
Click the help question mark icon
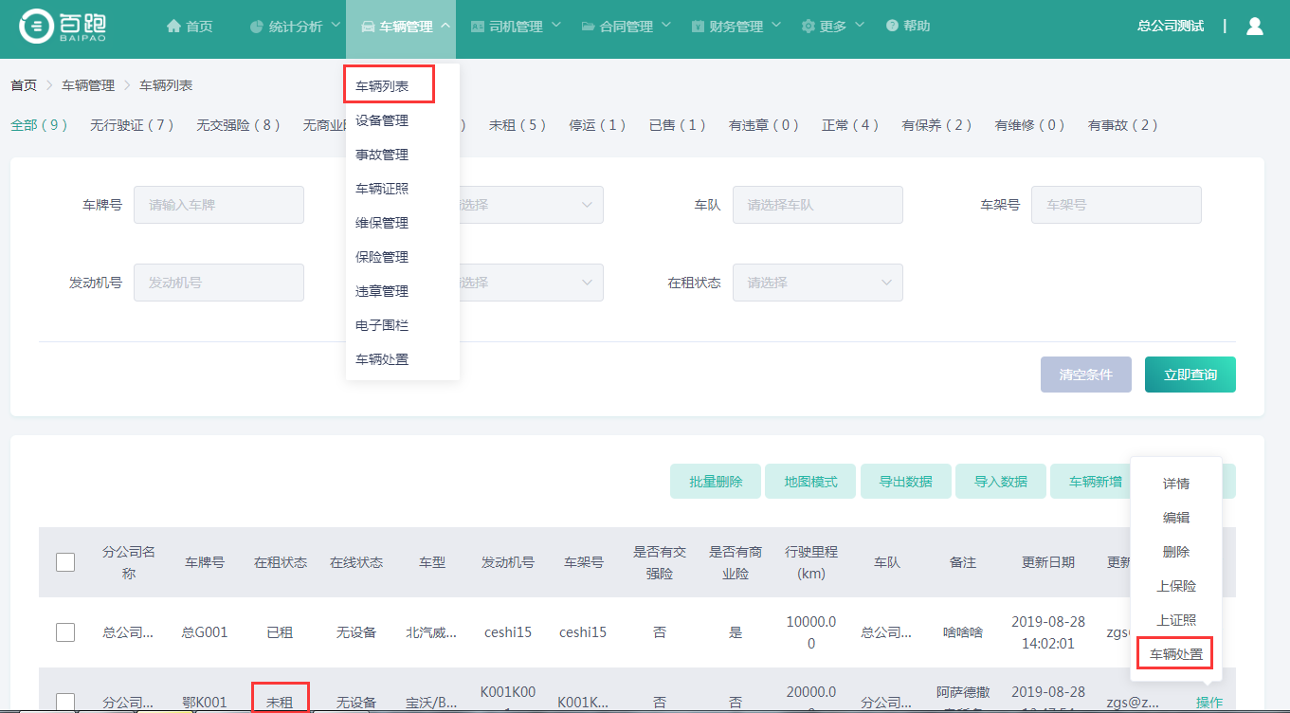(892, 27)
